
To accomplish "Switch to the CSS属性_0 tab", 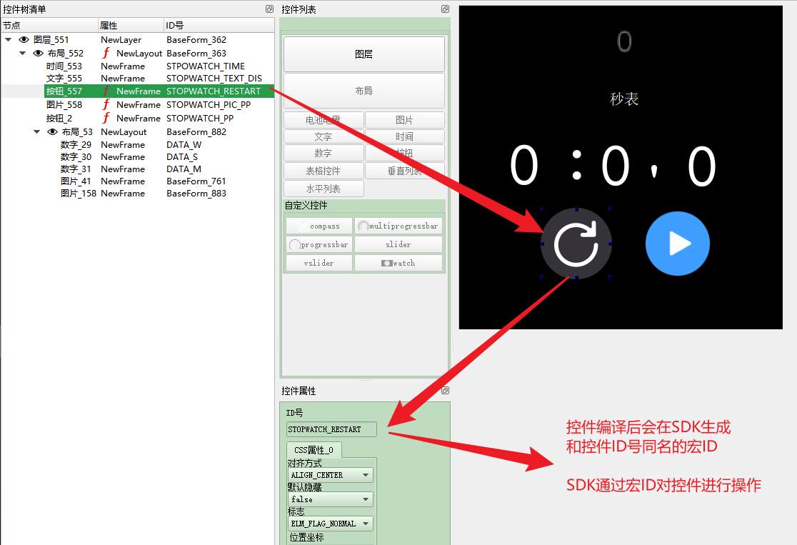I will pyautogui.click(x=314, y=450).
